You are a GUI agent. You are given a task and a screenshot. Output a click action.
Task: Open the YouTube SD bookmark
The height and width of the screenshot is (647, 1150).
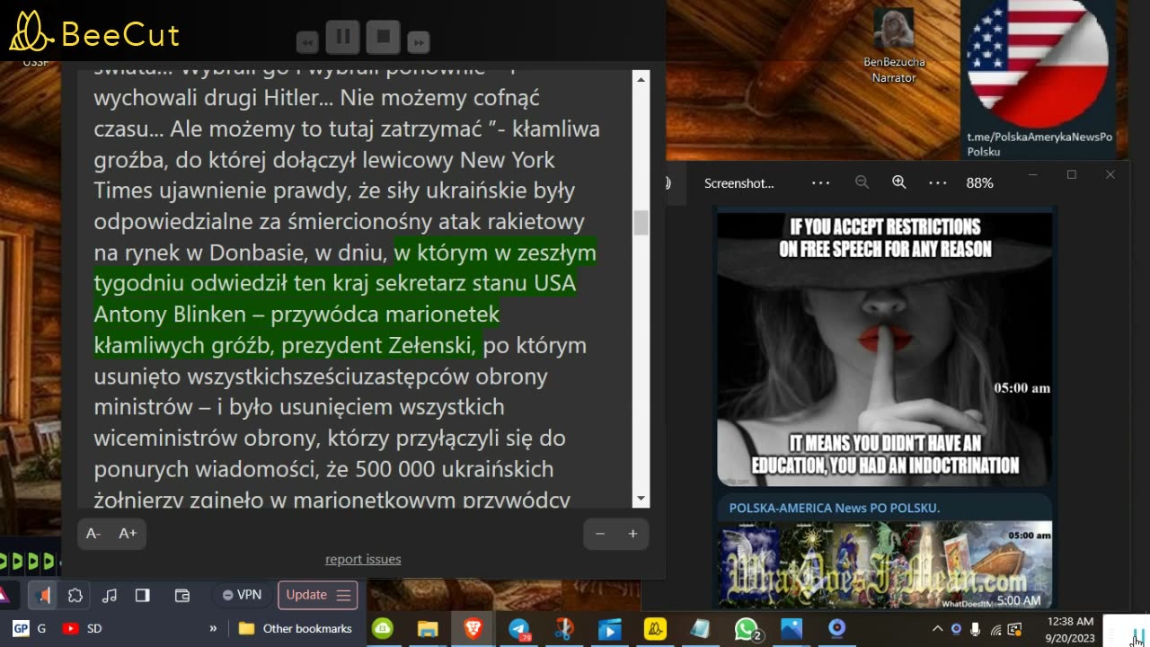pos(83,629)
